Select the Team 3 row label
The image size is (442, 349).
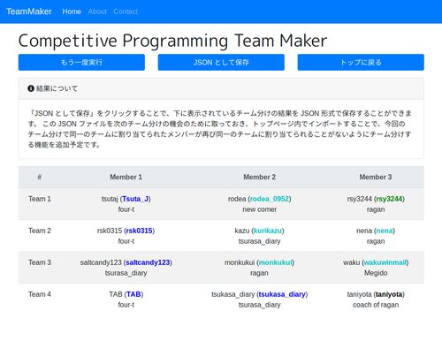click(40, 262)
